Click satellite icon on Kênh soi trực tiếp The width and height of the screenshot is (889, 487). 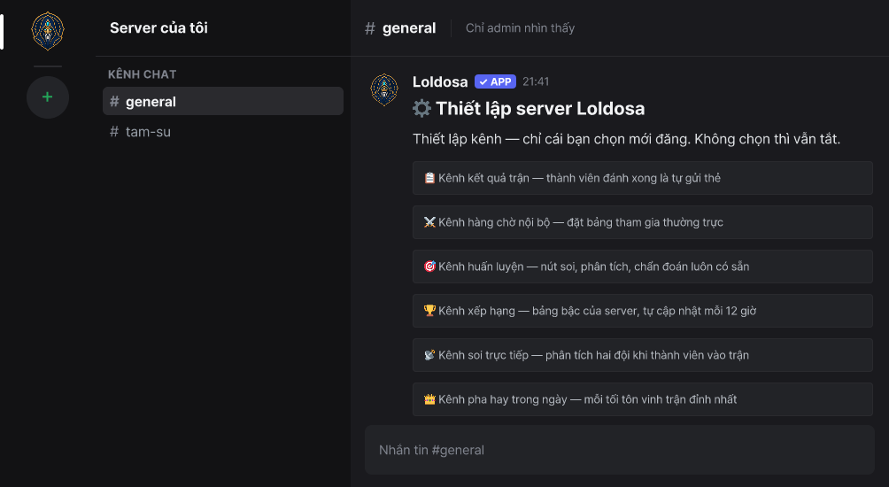[429, 355]
